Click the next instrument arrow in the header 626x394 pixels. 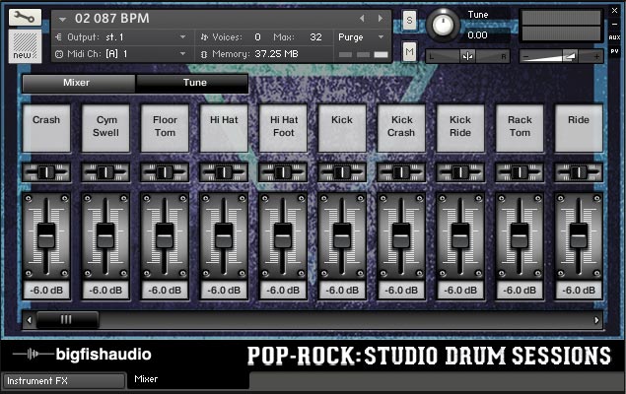383,18
